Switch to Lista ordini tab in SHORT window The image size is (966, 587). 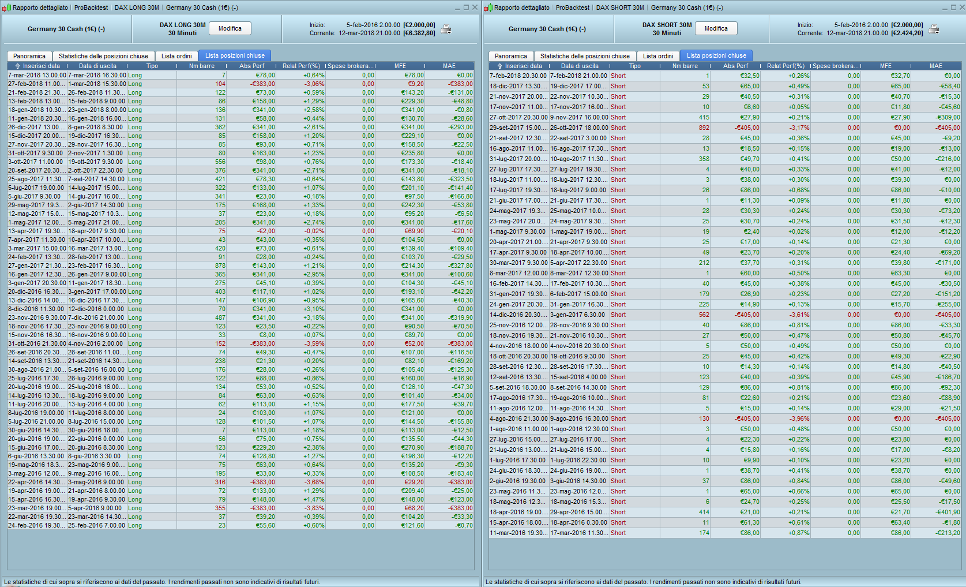click(x=658, y=56)
